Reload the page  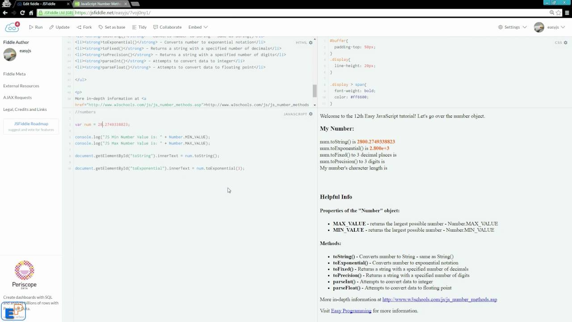pyautogui.click(x=23, y=13)
